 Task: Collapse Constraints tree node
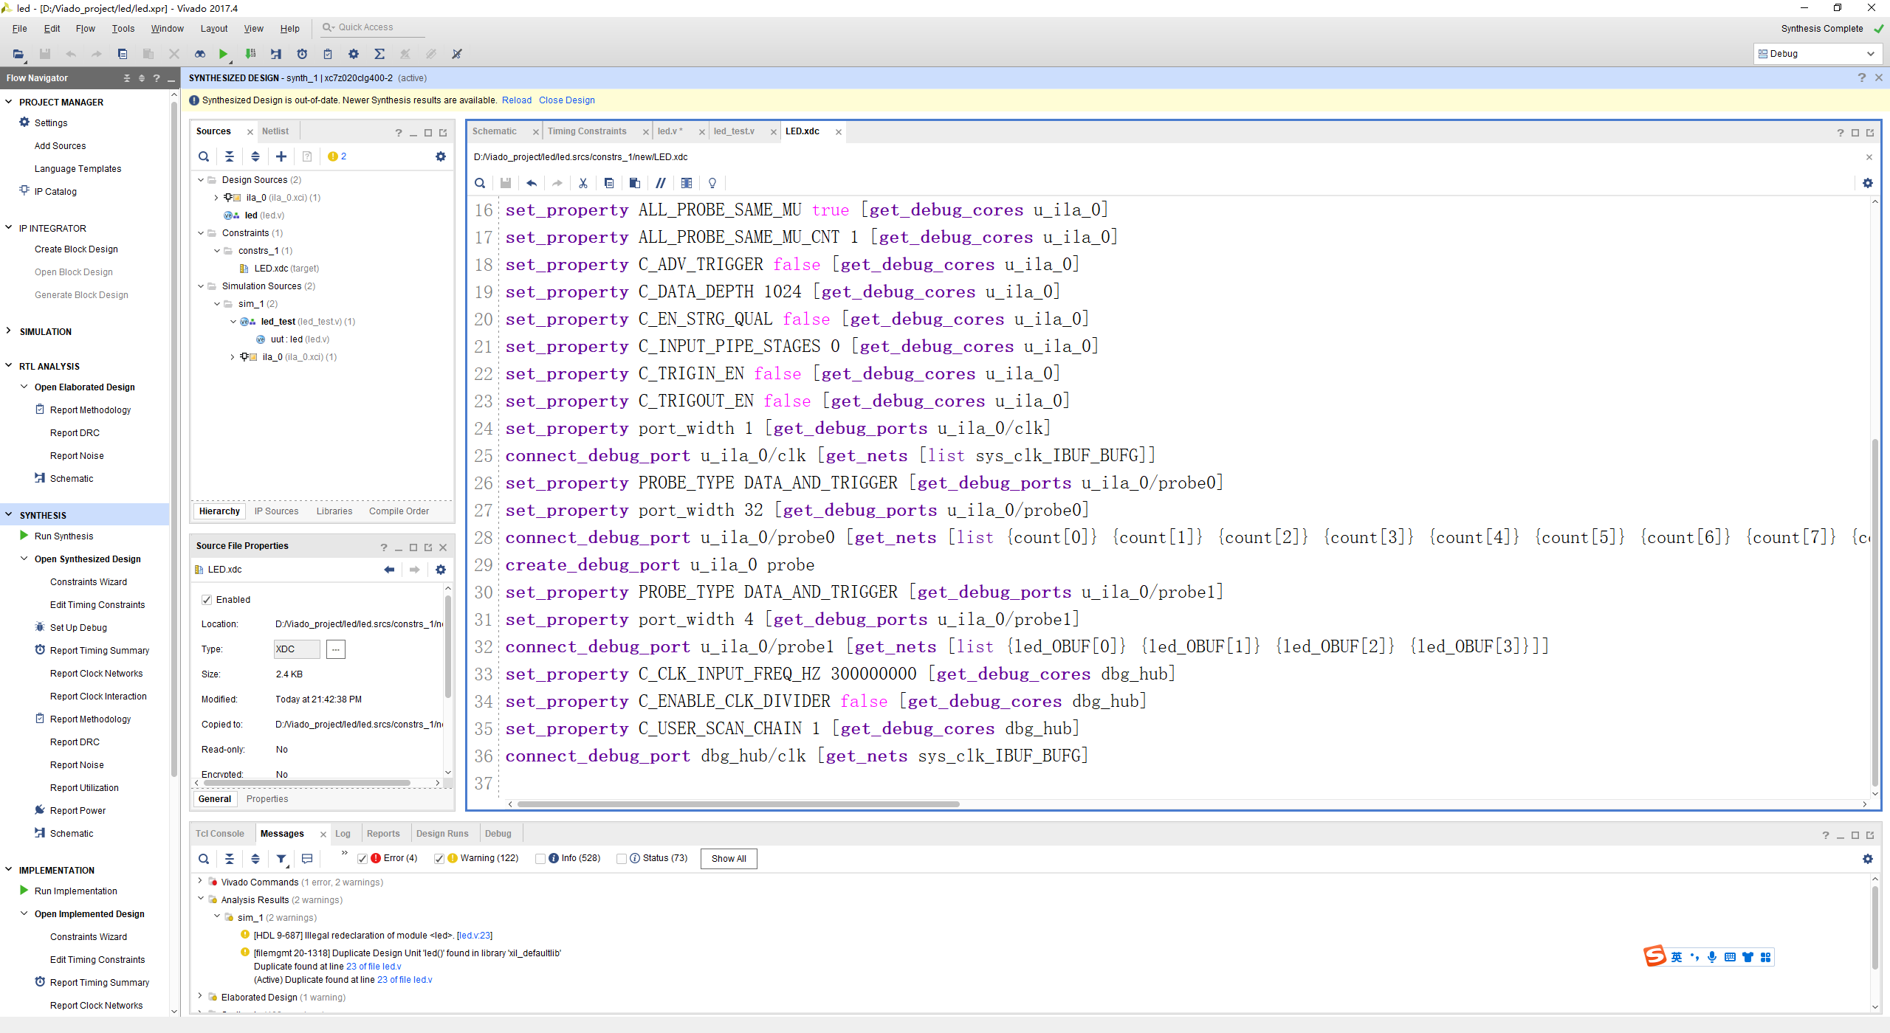(x=201, y=233)
